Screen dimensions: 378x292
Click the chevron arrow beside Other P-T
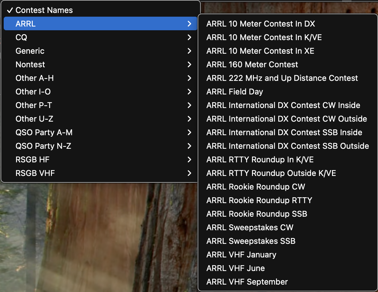pyautogui.click(x=189, y=105)
